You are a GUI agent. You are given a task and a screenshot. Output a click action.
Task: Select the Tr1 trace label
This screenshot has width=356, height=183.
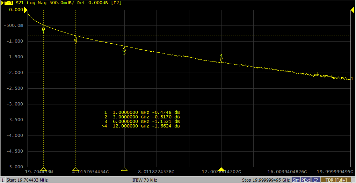coord(8,2)
